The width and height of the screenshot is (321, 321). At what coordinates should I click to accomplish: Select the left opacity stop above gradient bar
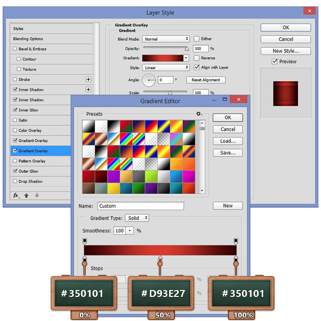[x=85, y=241]
